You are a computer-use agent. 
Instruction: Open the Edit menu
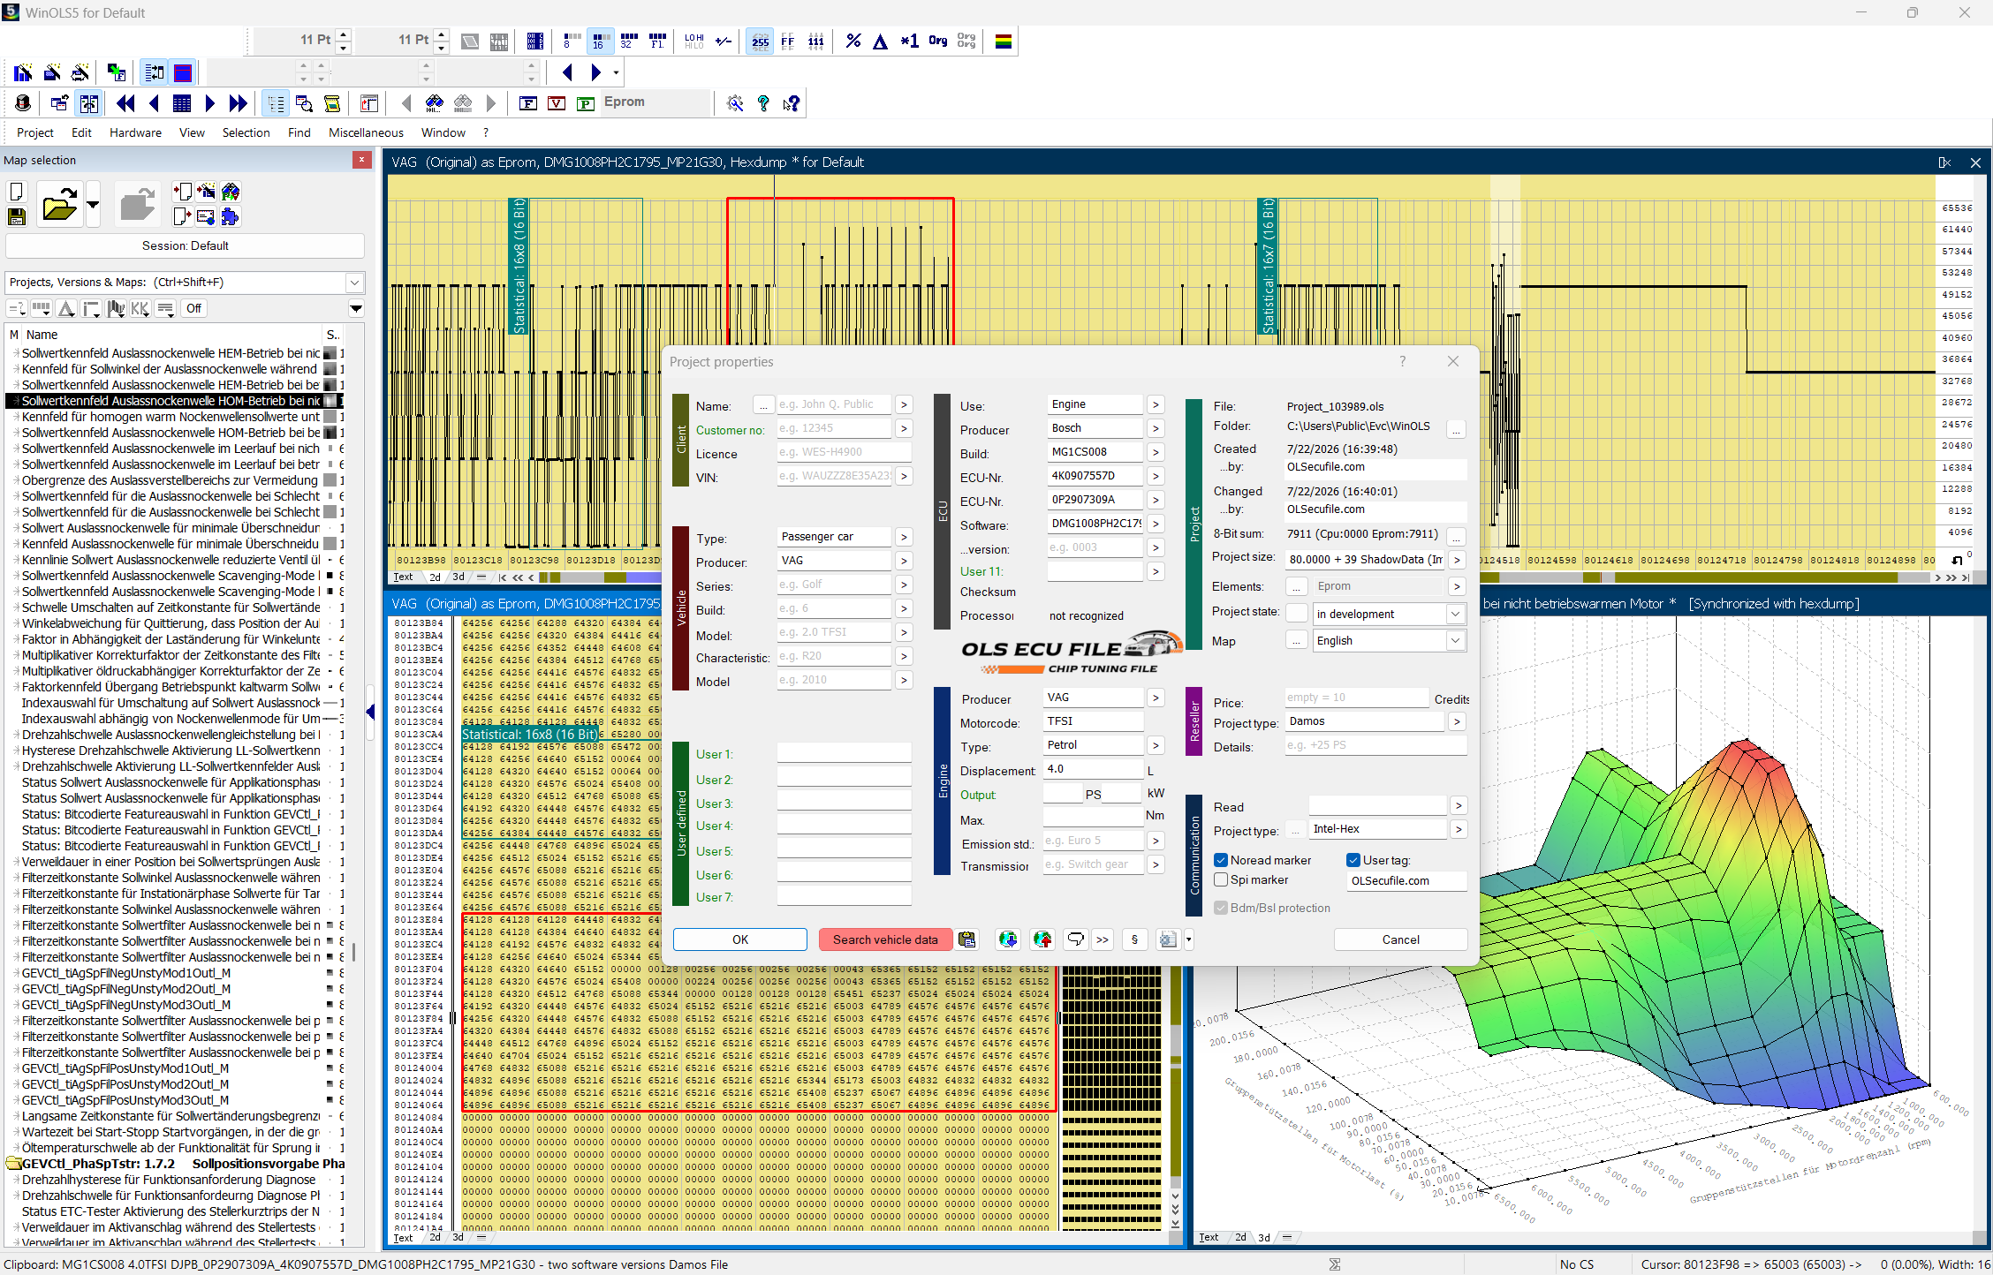tap(81, 132)
